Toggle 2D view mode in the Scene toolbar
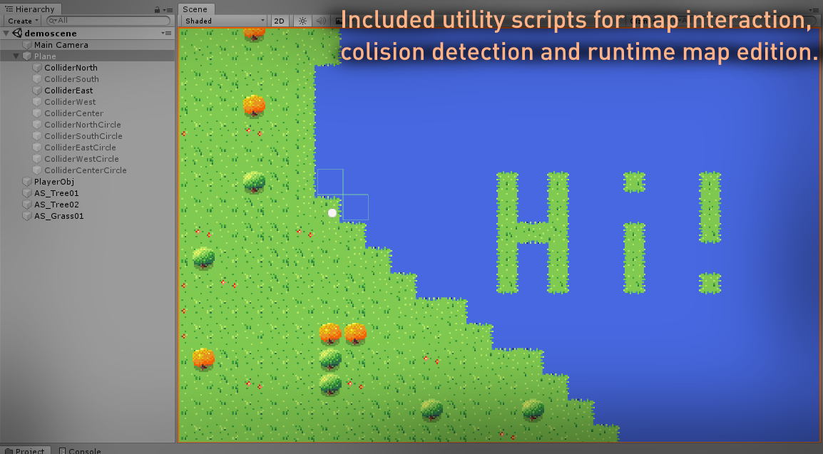Screen dimensions: 823x454 click(x=280, y=21)
